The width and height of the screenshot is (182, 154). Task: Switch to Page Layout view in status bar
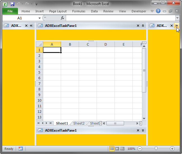click(x=117, y=149)
